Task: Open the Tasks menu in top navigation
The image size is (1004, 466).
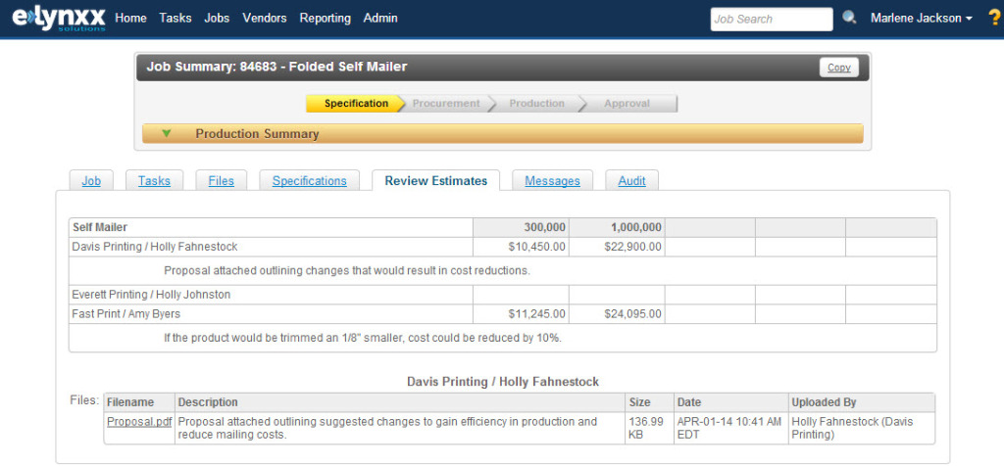Action: pyautogui.click(x=176, y=19)
